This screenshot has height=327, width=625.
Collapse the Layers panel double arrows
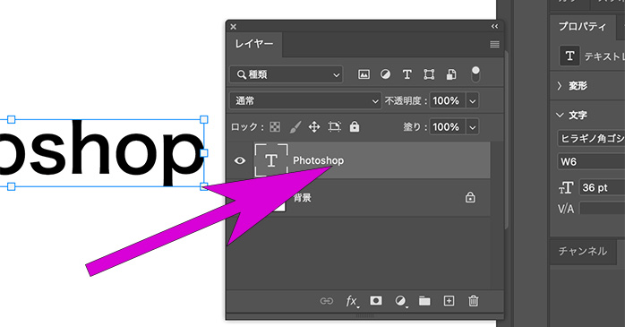pyautogui.click(x=494, y=26)
